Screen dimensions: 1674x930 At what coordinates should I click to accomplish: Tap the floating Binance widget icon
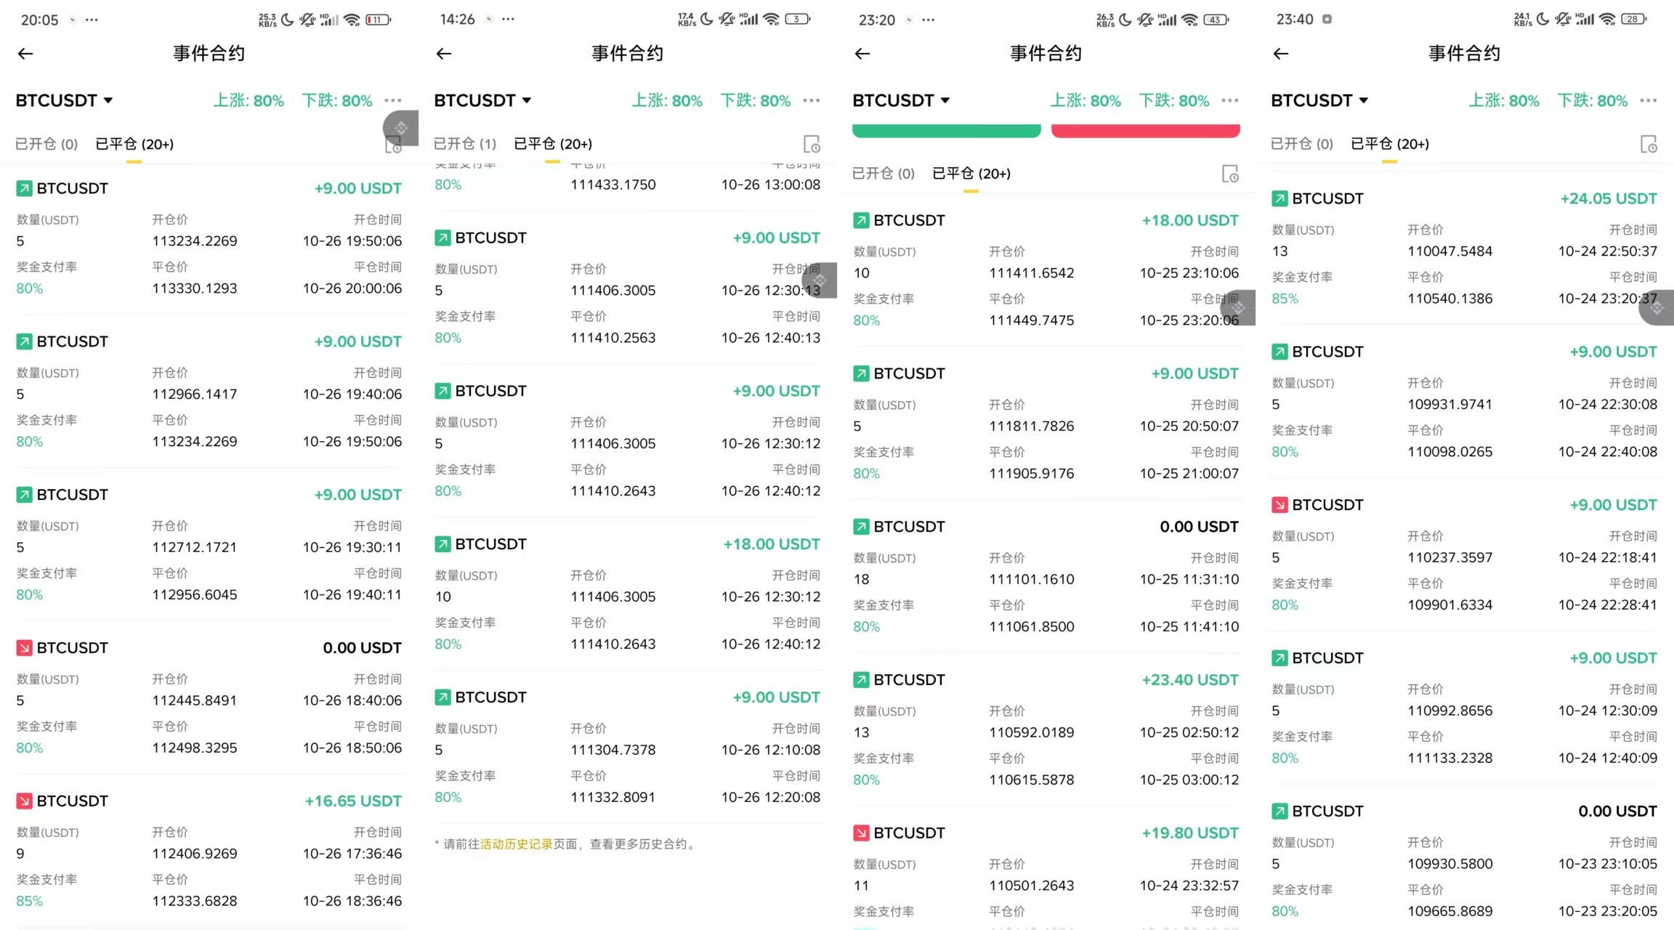click(x=400, y=128)
